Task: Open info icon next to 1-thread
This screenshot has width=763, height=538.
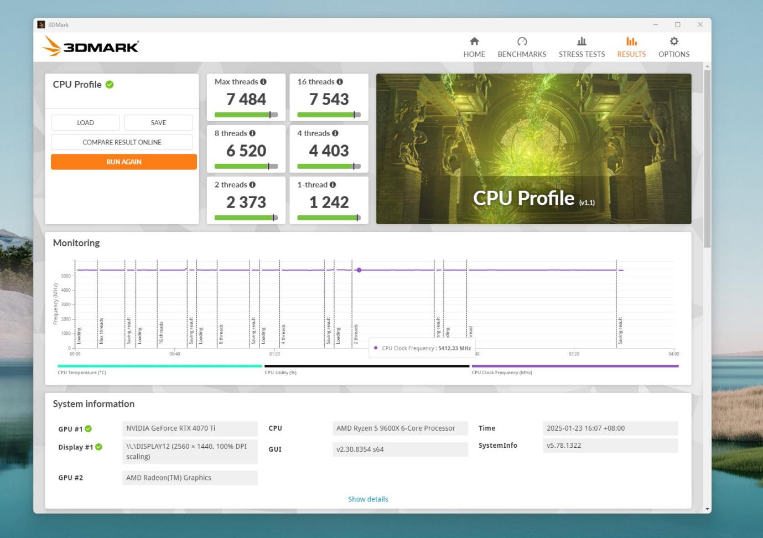Action: (x=333, y=184)
